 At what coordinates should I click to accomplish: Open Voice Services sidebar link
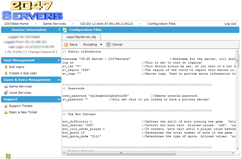pyautogui.click(x=20, y=93)
